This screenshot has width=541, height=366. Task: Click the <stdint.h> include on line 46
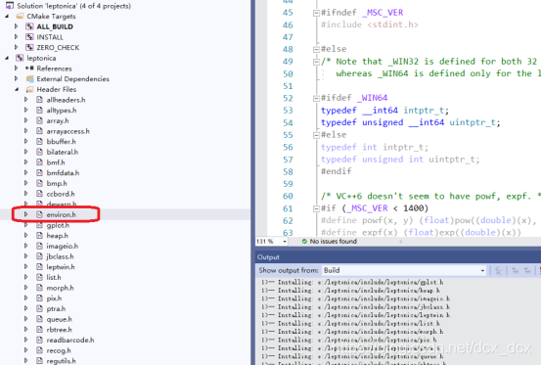pos(393,24)
